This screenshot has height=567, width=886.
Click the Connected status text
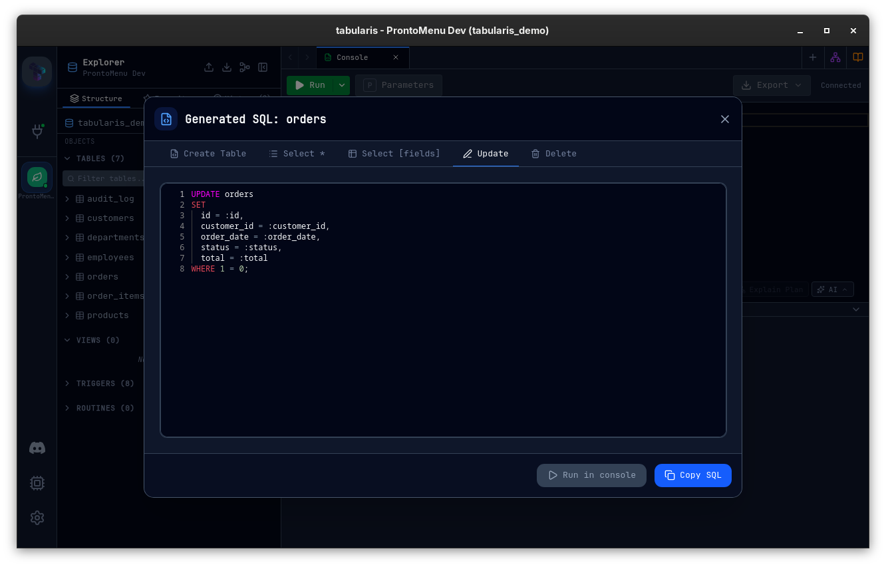tap(841, 85)
